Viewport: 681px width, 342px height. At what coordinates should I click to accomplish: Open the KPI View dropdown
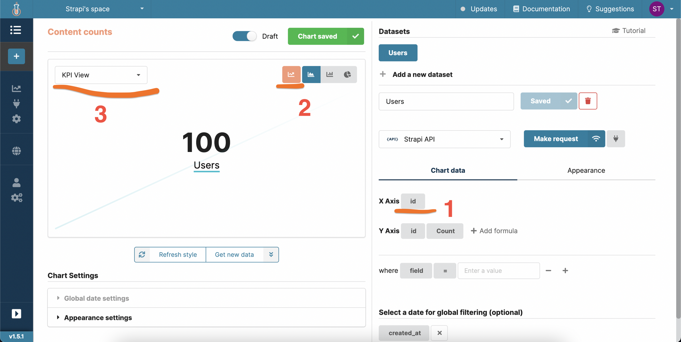[101, 75]
